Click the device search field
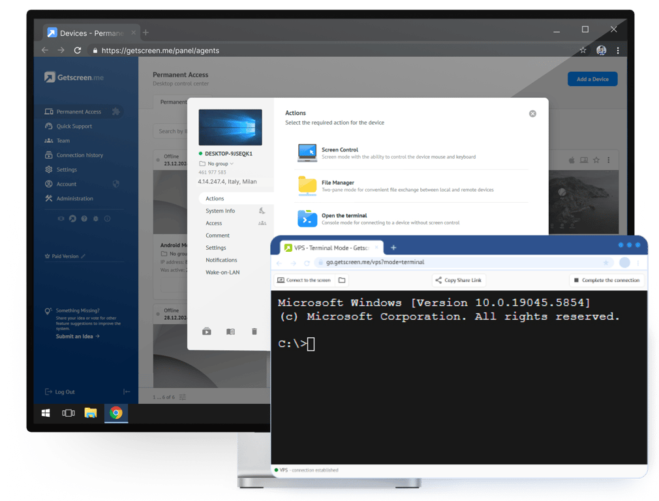The height and width of the screenshot is (501, 659). pos(170,131)
